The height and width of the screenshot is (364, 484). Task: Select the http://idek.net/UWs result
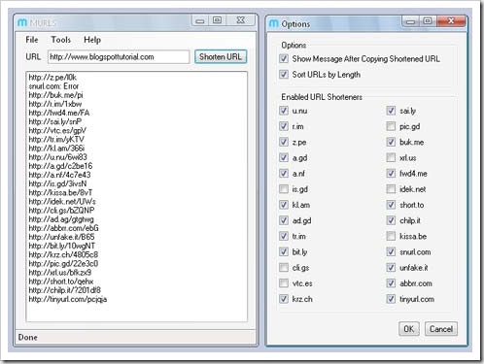[62, 202]
